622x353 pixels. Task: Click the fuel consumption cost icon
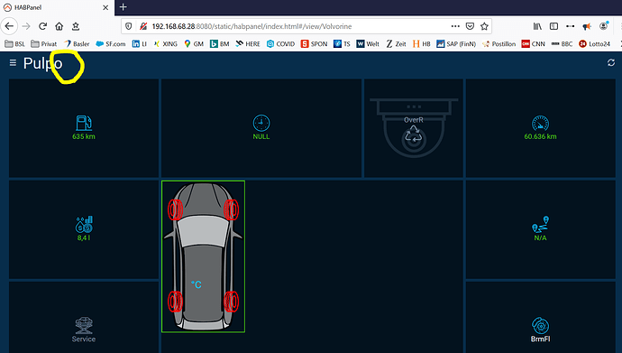[84, 224]
